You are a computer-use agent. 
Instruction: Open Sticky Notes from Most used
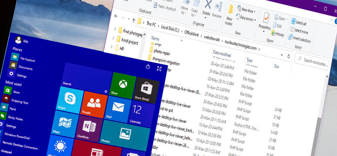coord(11,117)
